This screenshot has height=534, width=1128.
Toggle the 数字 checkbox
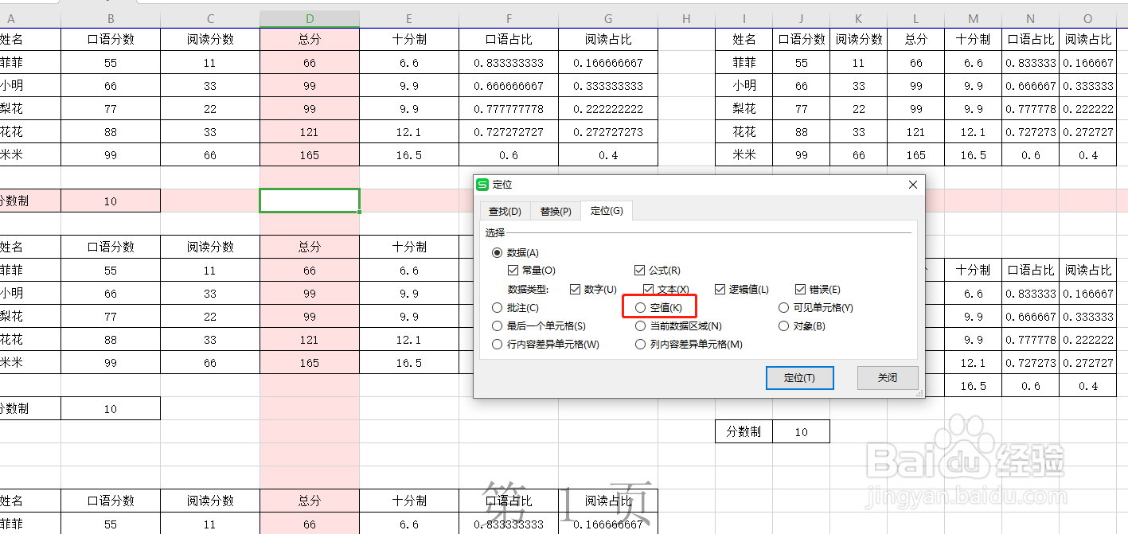(x=575, y=289)
